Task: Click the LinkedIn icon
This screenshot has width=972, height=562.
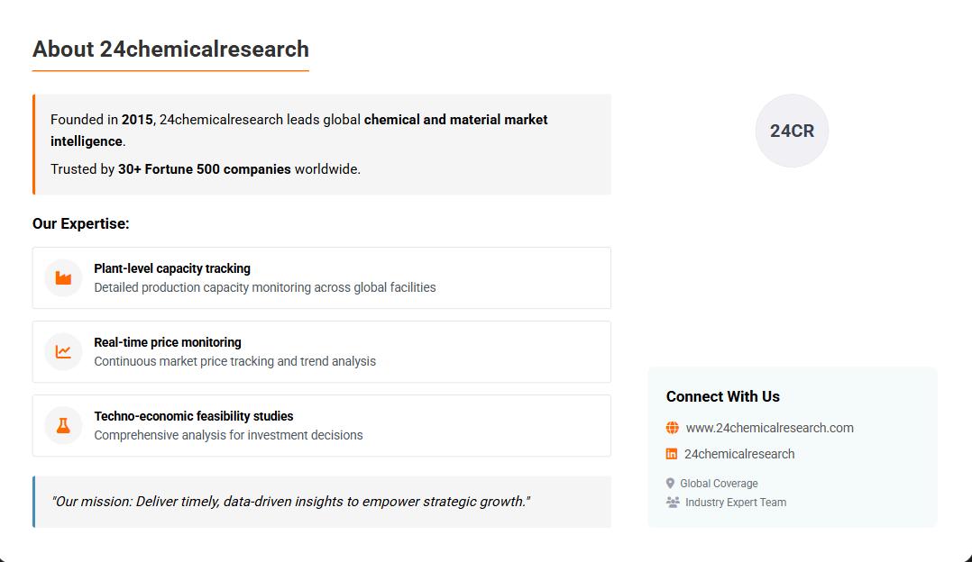Action: tap(672, 454)
